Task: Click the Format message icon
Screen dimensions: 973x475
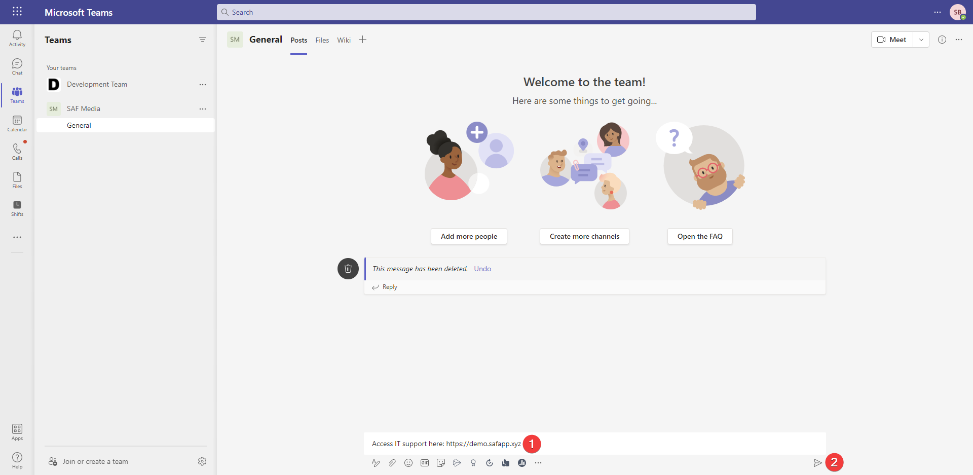Action: point(376,463)
